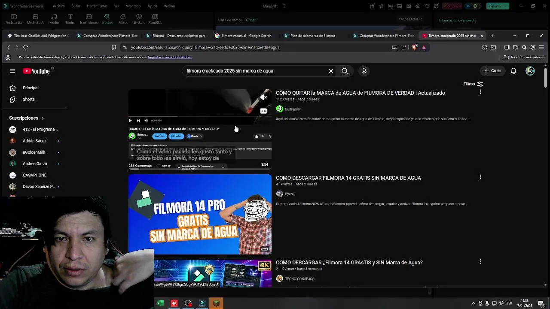Open the Audio library in Filmora
The height and width of the screenshot is (309, 550).
[54, 19]
